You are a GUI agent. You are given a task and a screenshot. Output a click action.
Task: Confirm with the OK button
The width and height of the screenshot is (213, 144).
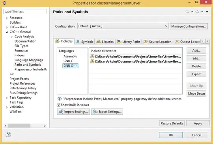(171, 135)
